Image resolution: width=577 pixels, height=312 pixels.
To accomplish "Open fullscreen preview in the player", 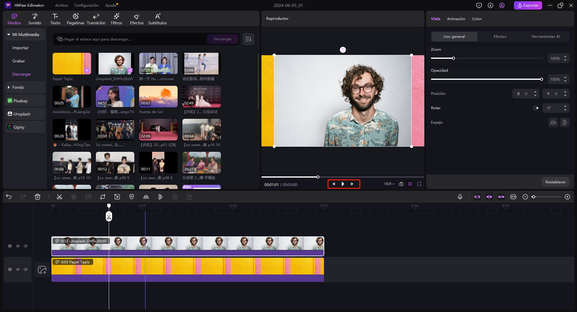I will (419, 184).
